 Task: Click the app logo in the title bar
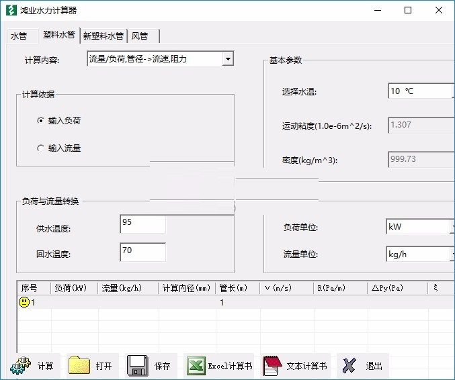click(11, 10)
